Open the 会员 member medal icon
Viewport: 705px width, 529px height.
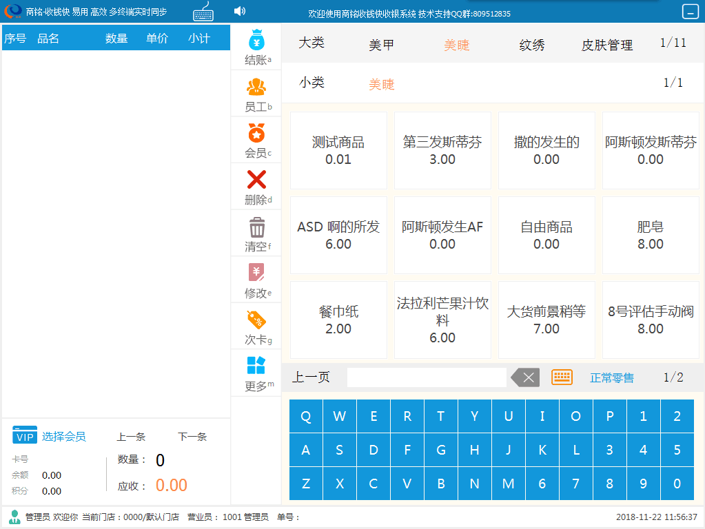[x=257, y=133]
